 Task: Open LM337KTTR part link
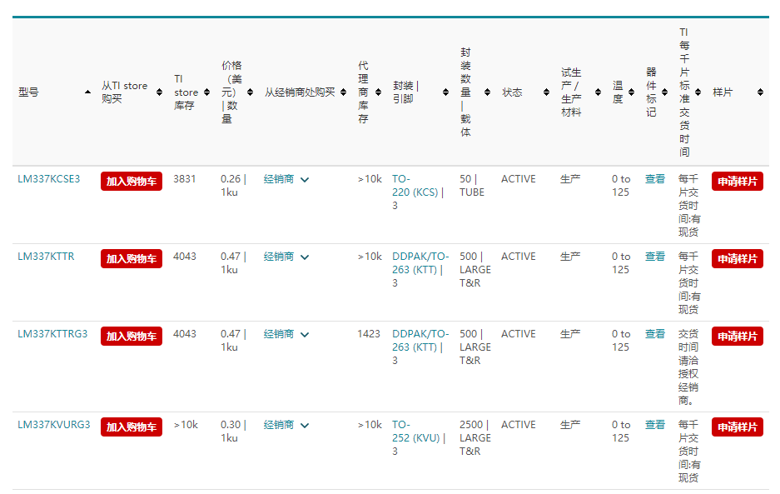pos(46,257)
